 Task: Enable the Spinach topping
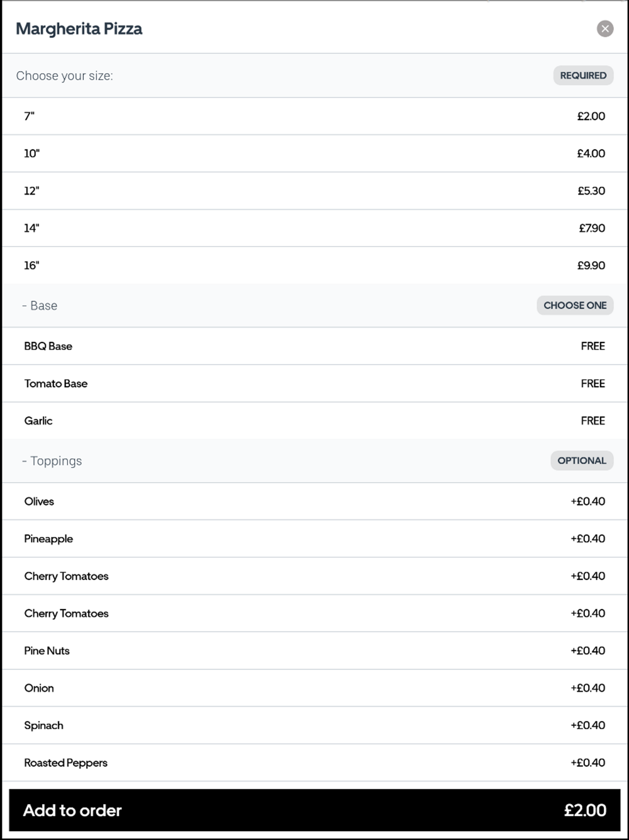coord(314,725)
